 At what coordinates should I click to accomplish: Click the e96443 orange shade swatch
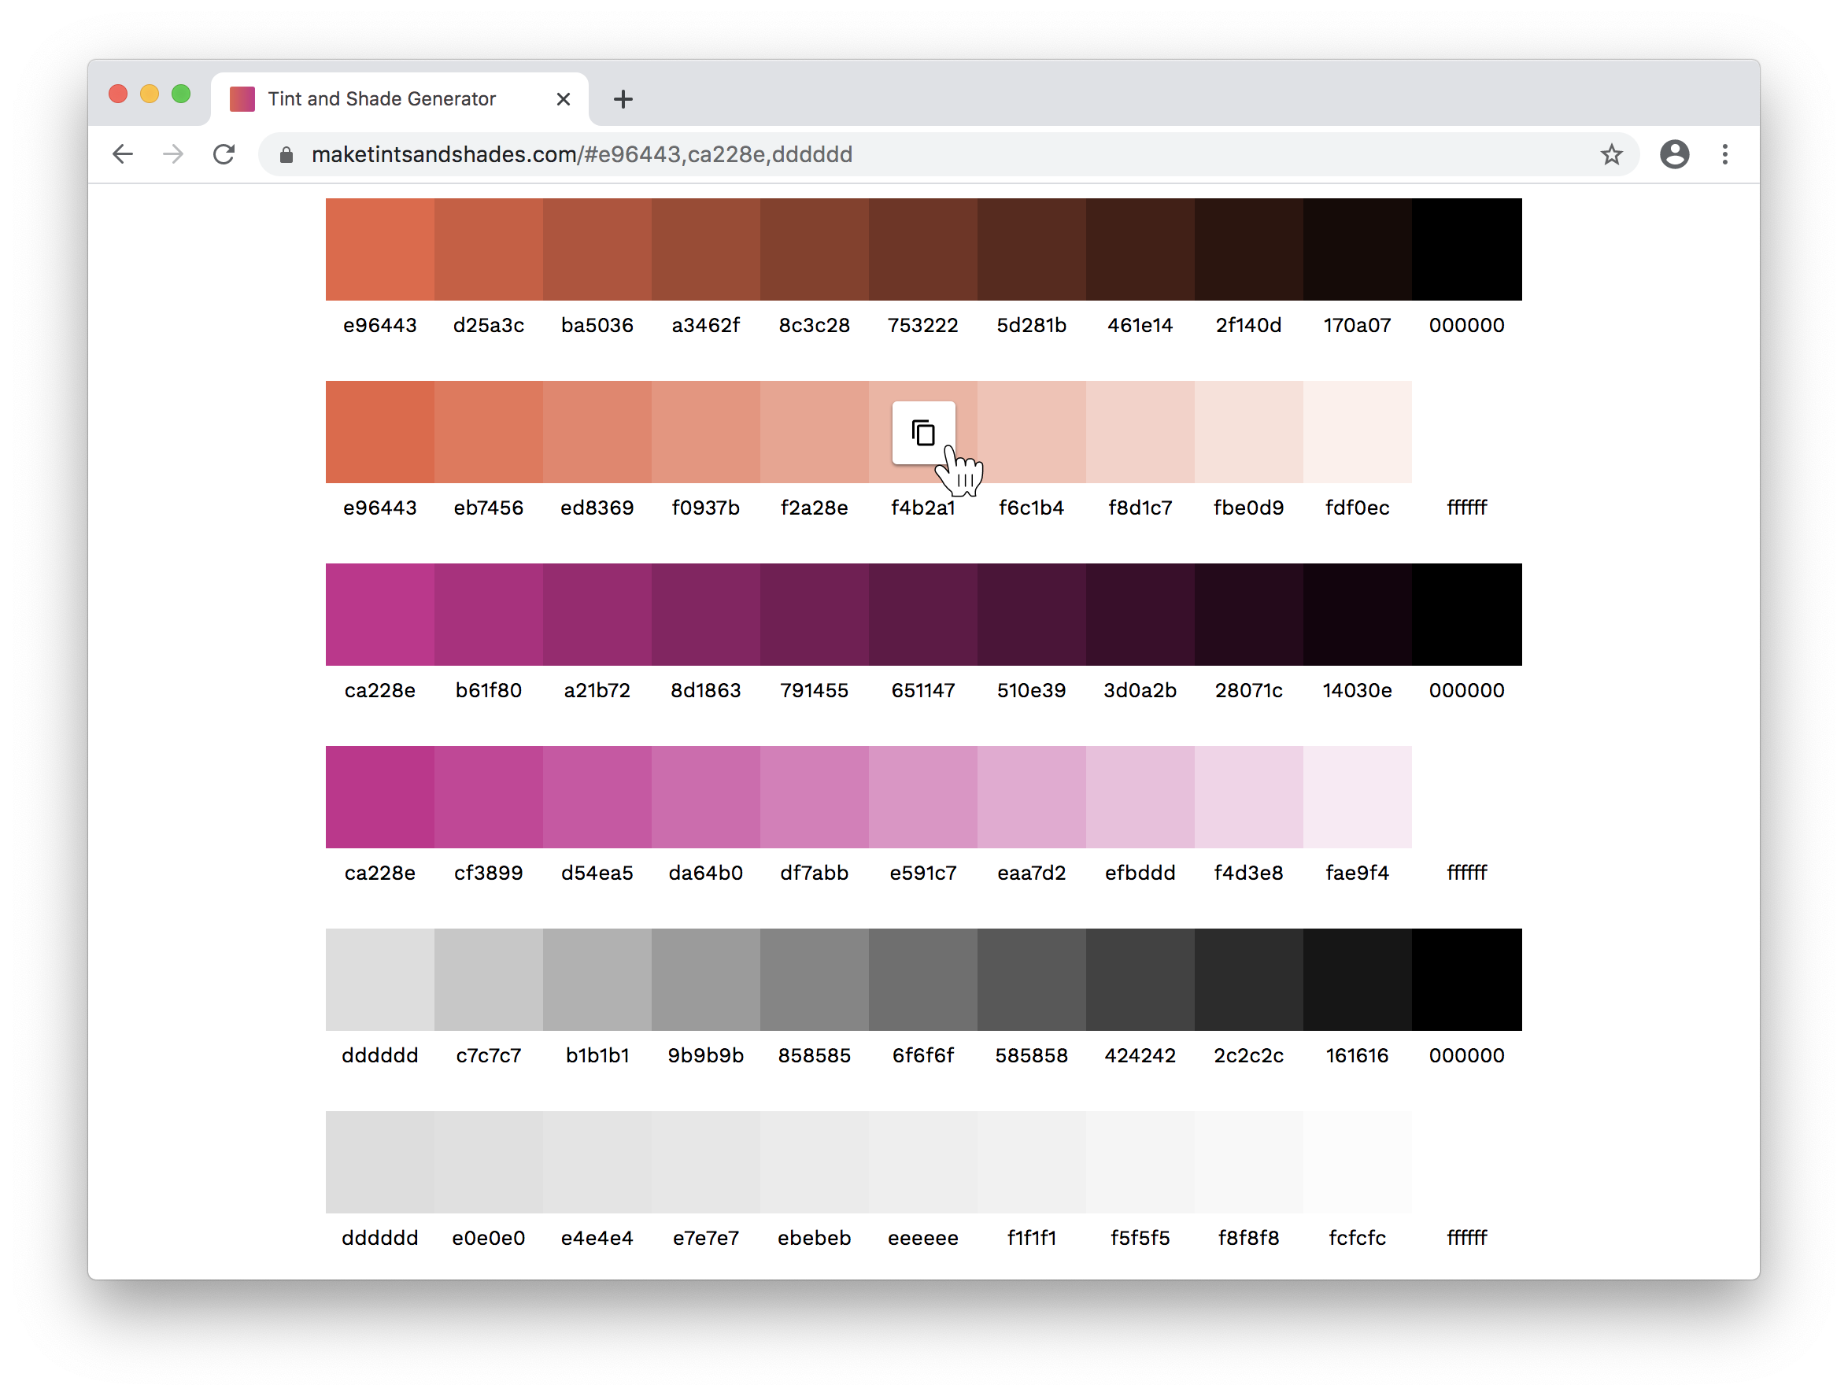pos(379,249)
